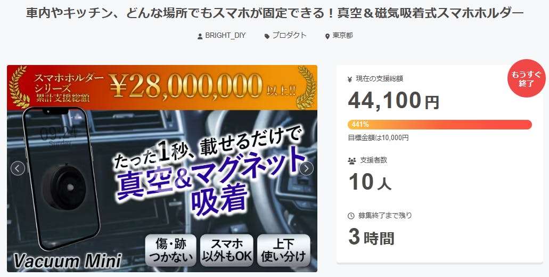Open the BRIGHT_DIY creator profile link
Image resolution: width=549 pixels, height=277 pixels.
(x=225, y=35)
